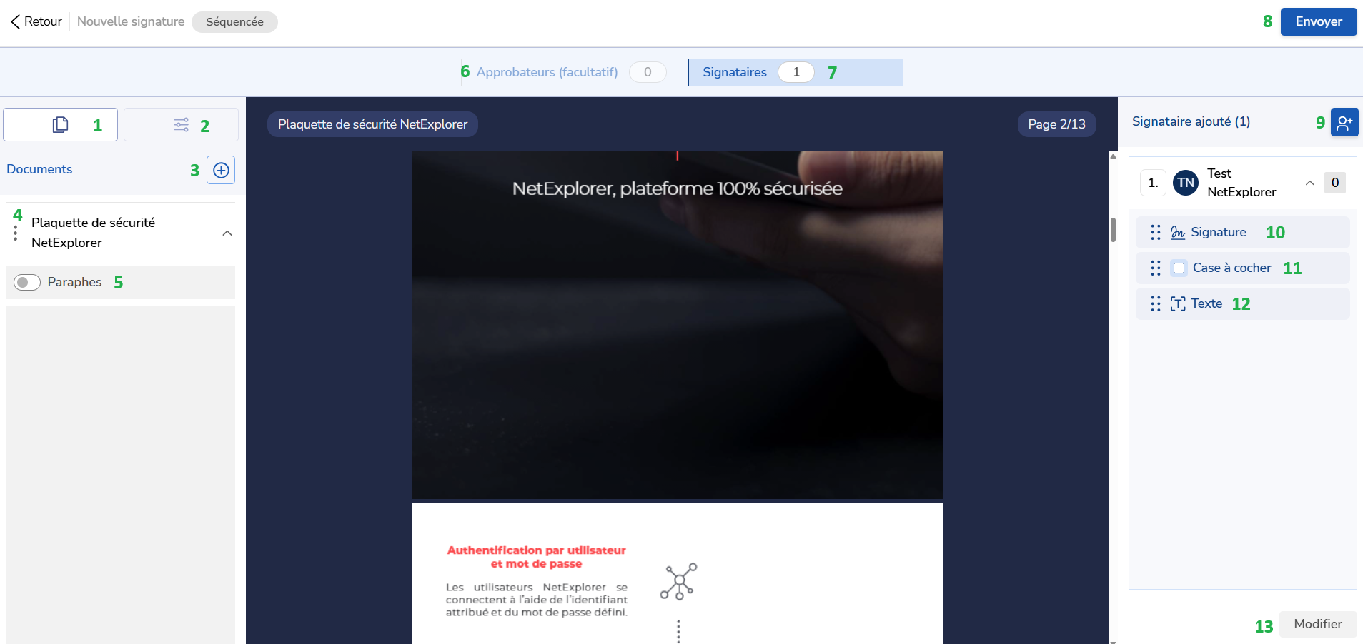Click the Envoyer button
Screen dimensions: 1363x644
pos(1317,21)
